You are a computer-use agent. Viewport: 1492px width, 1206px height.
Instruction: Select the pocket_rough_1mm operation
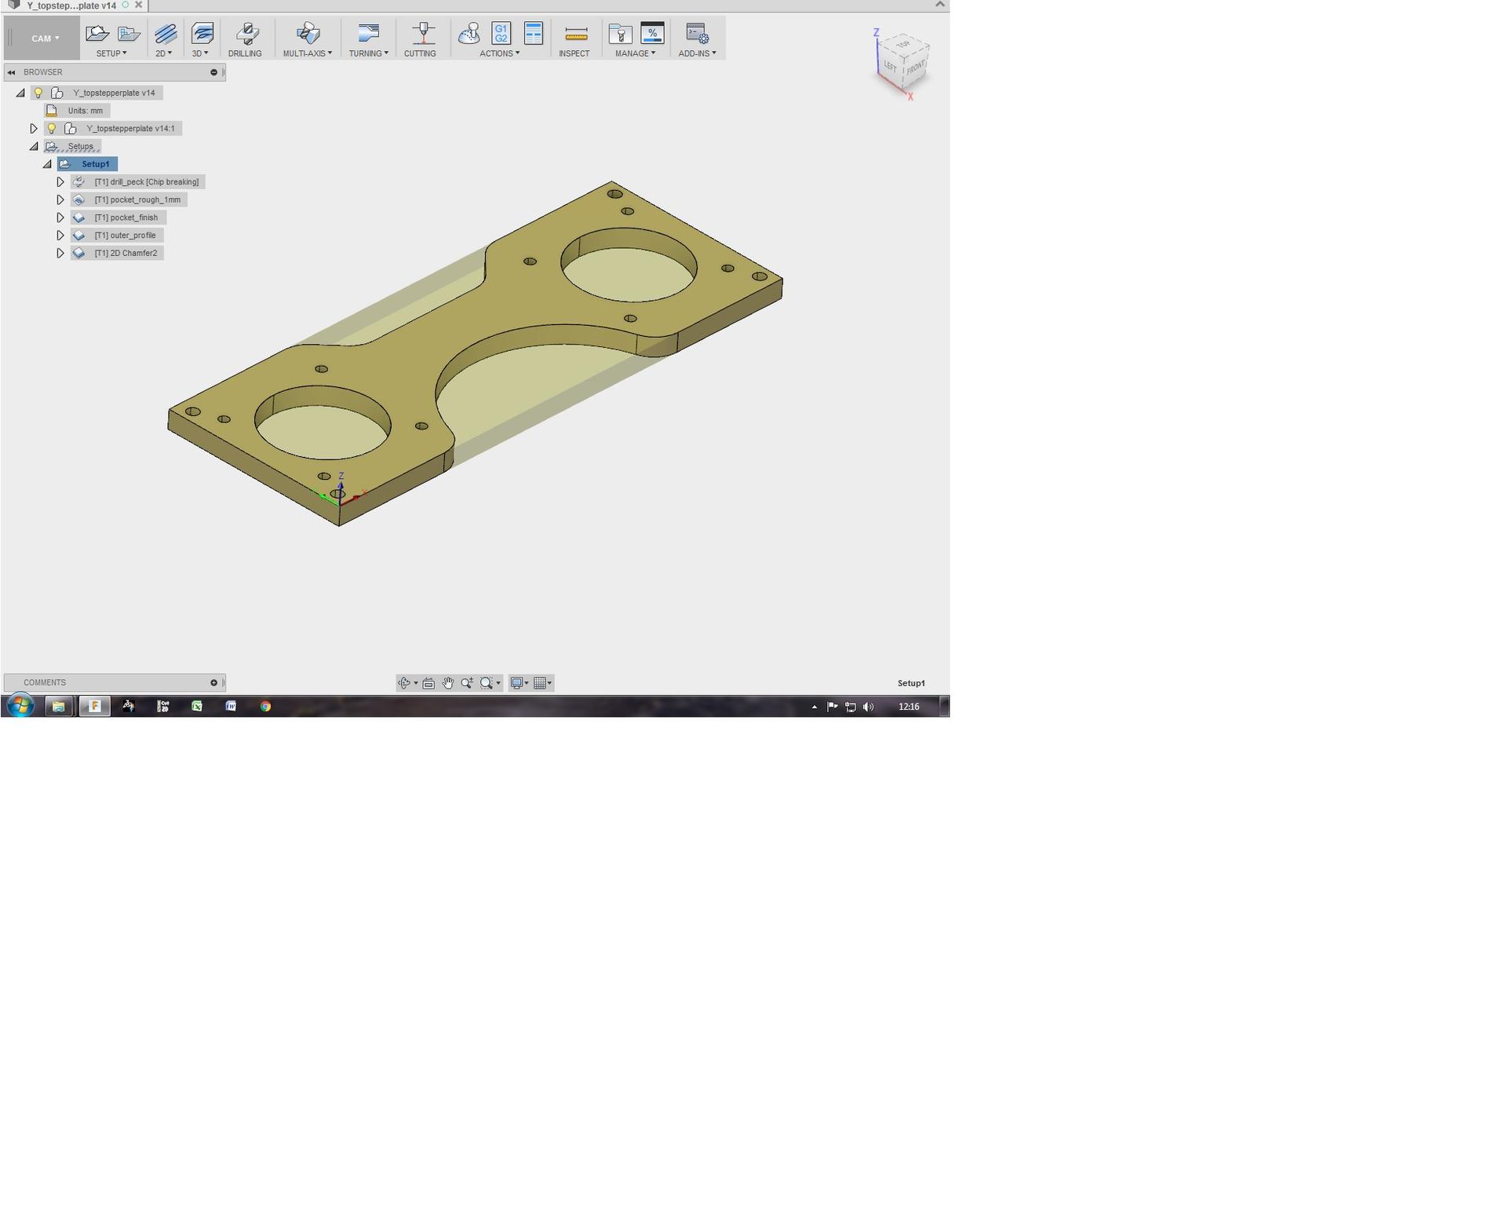pos(137,200)
